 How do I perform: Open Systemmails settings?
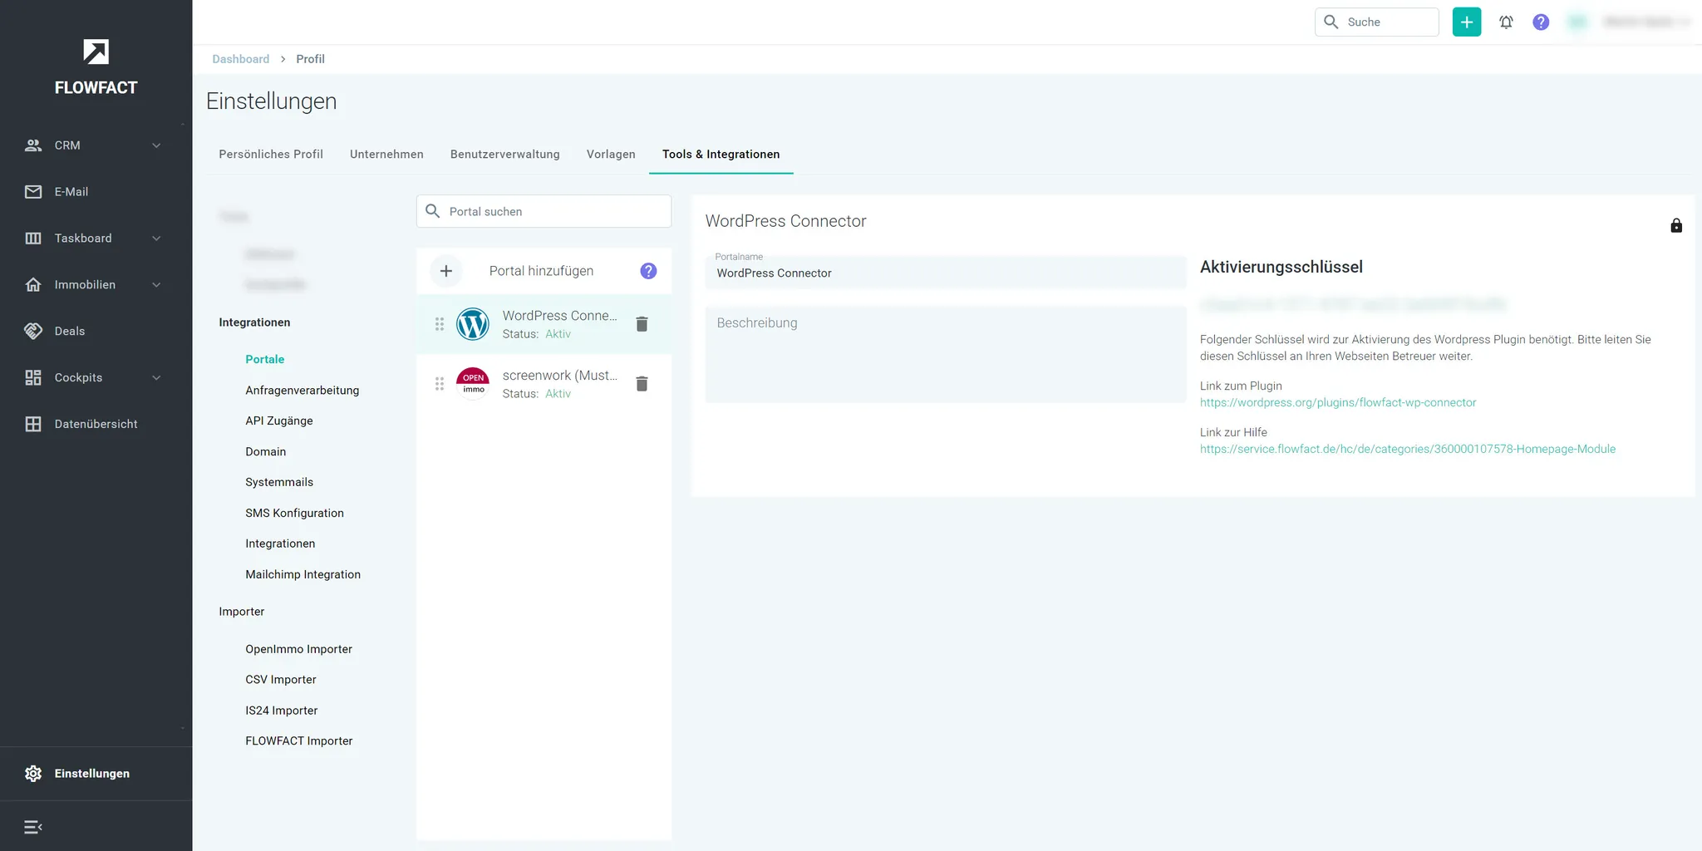(279, 483)
